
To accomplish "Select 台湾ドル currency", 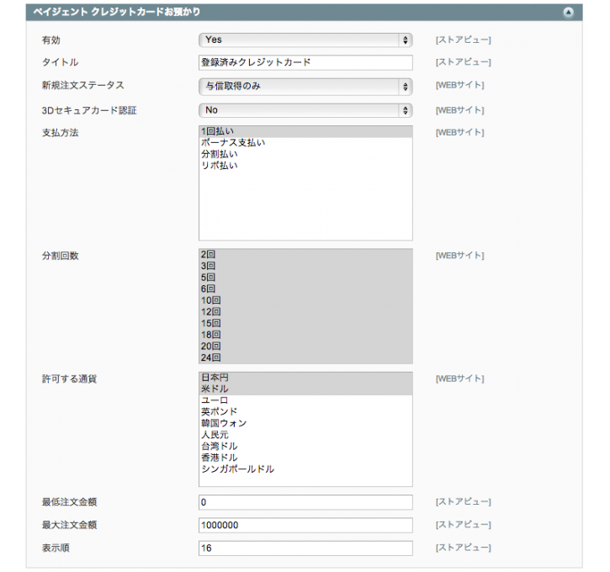I will [x=305, y=447].
